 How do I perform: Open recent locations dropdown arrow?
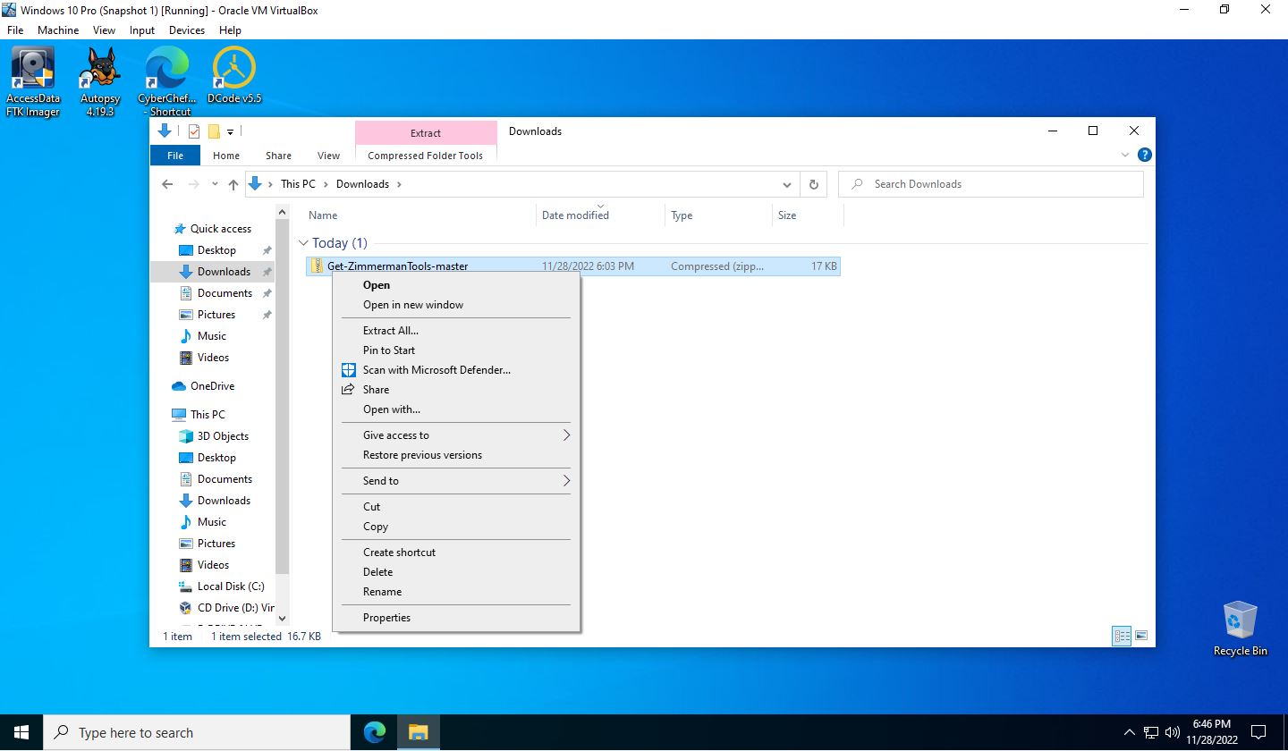215,184
